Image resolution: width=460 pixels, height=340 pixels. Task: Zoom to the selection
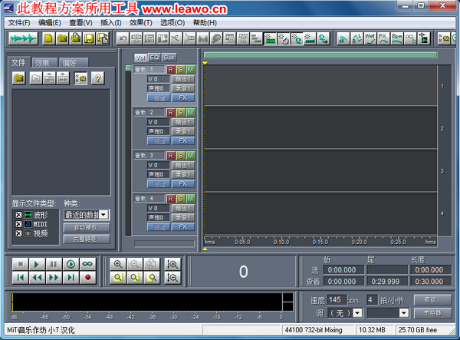point(118,278)
